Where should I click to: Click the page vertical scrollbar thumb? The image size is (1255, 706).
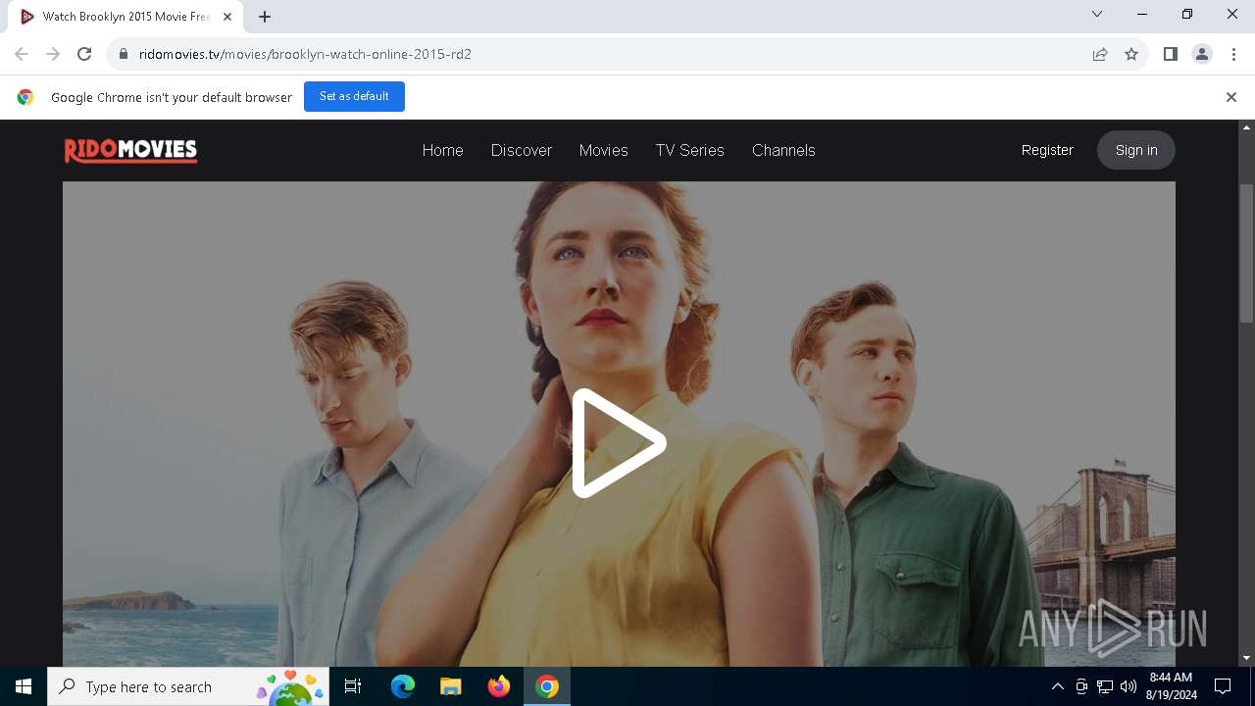1246,253
